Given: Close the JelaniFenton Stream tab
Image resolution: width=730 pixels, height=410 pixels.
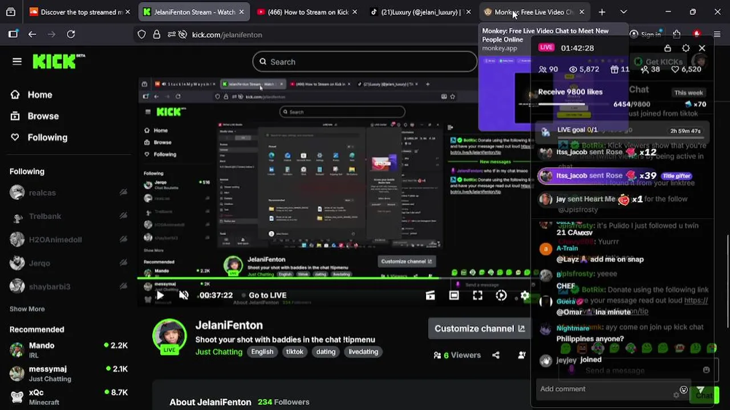Looking at the screenshot, I should click(x=241, y=12).
